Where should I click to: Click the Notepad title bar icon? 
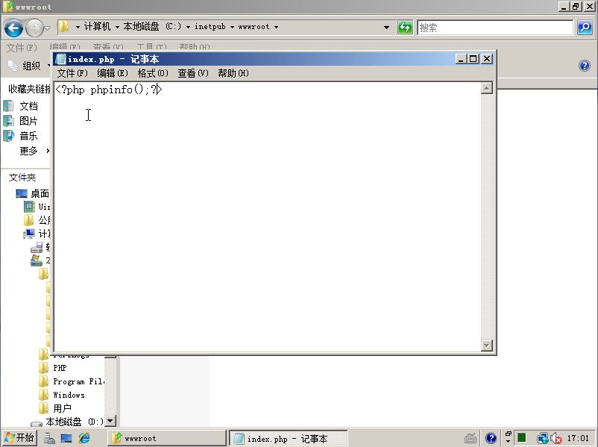[60, 59]
